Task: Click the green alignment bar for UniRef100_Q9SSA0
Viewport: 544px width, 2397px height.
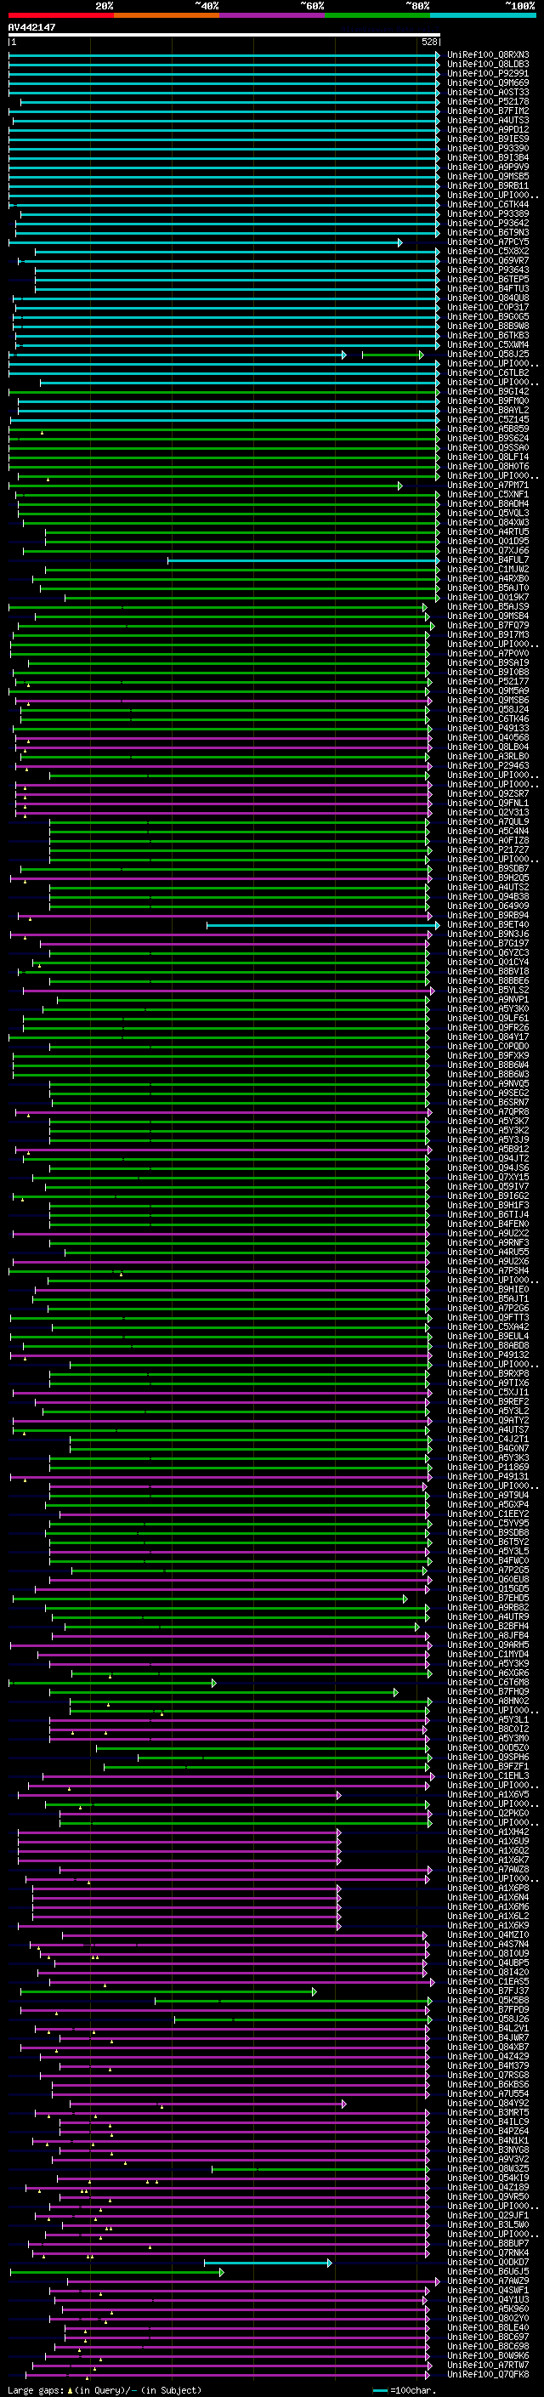Action: [224, 447]
